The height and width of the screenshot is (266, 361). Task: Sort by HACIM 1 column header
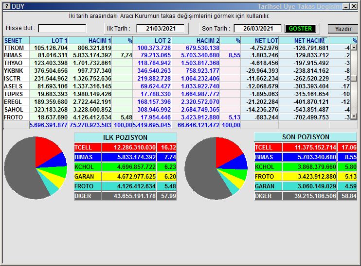pos(90,40)
